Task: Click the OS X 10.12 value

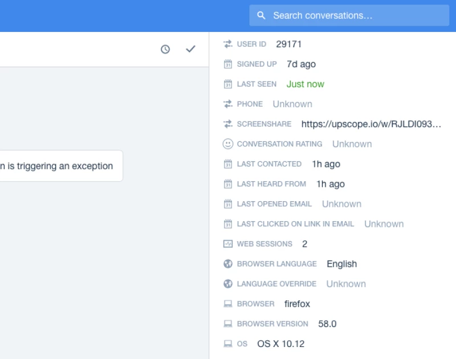Action: pos(280,344)
